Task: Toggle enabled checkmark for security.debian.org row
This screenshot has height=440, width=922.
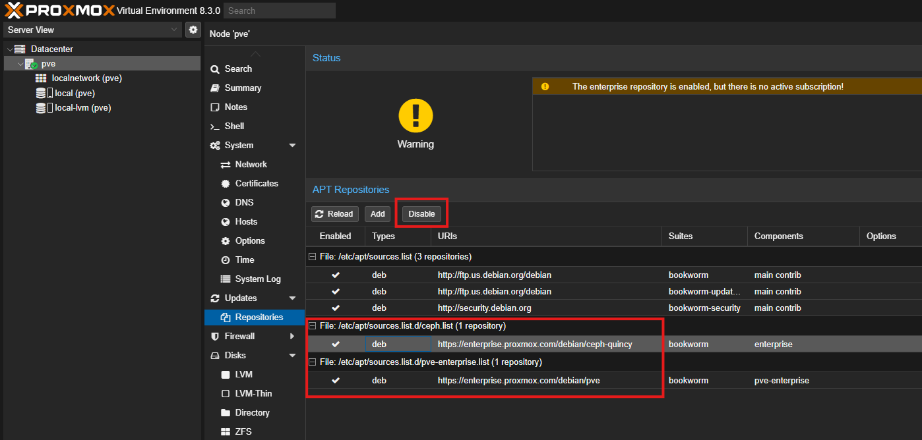Action: (336, 308)
